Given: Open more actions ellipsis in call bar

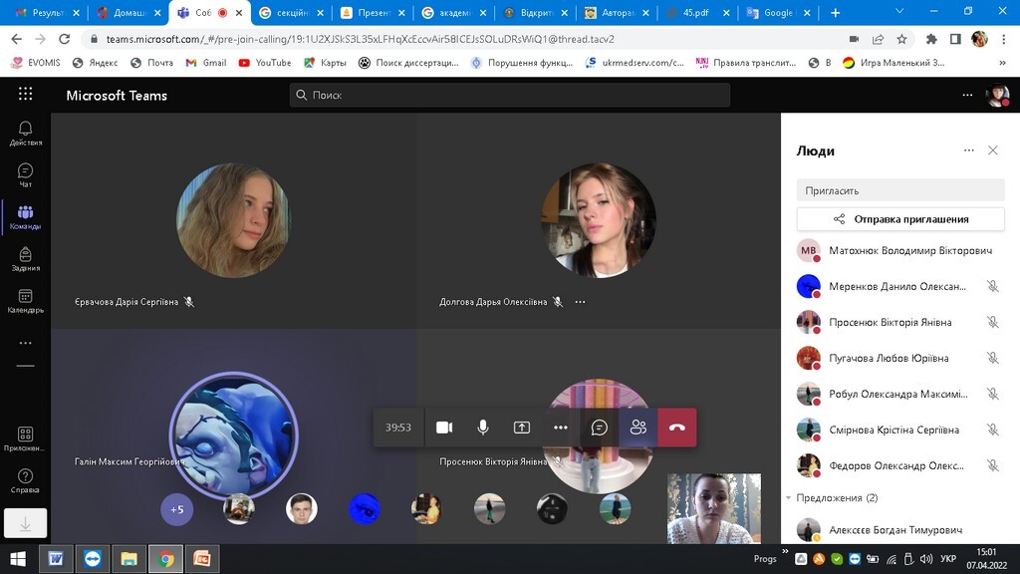Looking at the screenshot, I should pyautogui.click(x=561, y=428).
